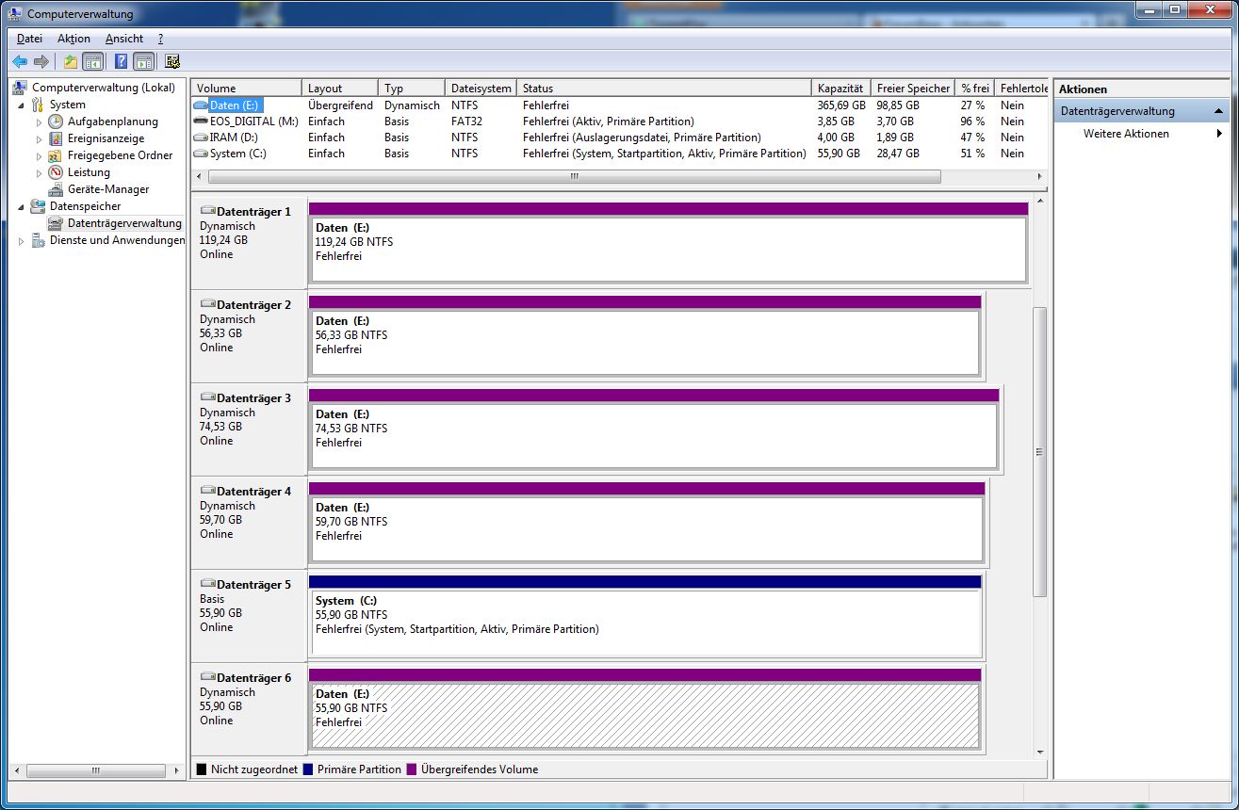Select the Freigegebene Ordner folder icon
Viewport: 1239px width, 810px height.
(x=56, y=155)
